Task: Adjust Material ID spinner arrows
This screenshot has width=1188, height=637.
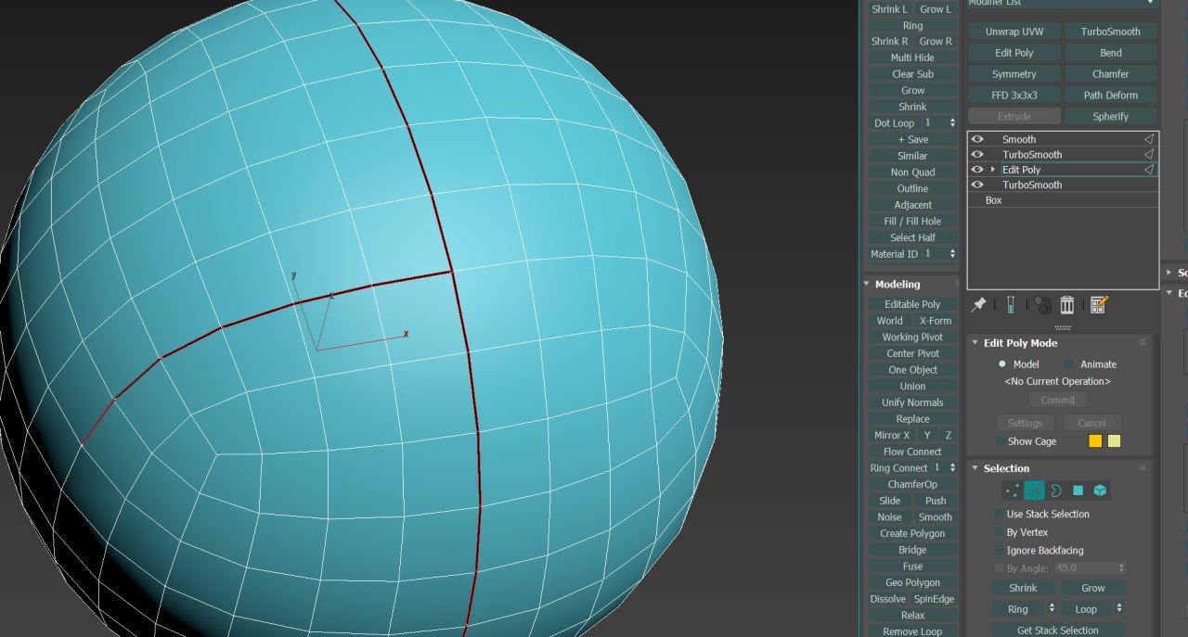Action: click(952, 254)
